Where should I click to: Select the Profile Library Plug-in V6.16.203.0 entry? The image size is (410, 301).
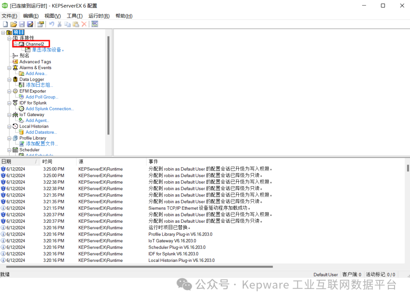203,234
